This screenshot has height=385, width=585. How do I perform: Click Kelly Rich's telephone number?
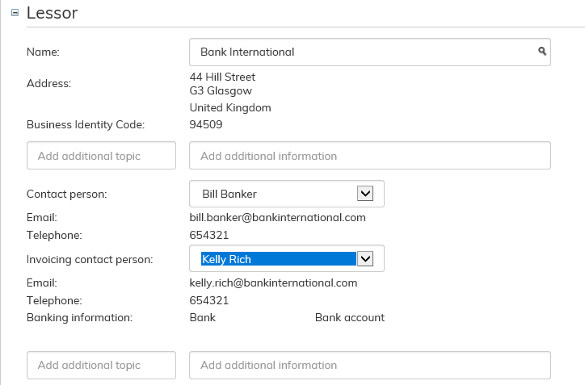point(209,301)
